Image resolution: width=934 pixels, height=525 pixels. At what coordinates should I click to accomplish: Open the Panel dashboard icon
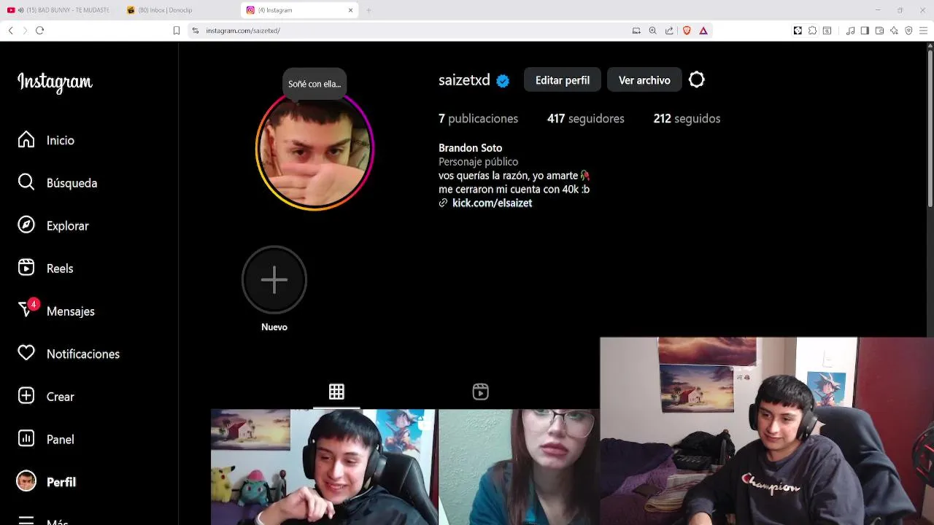(x=26, y=439)
